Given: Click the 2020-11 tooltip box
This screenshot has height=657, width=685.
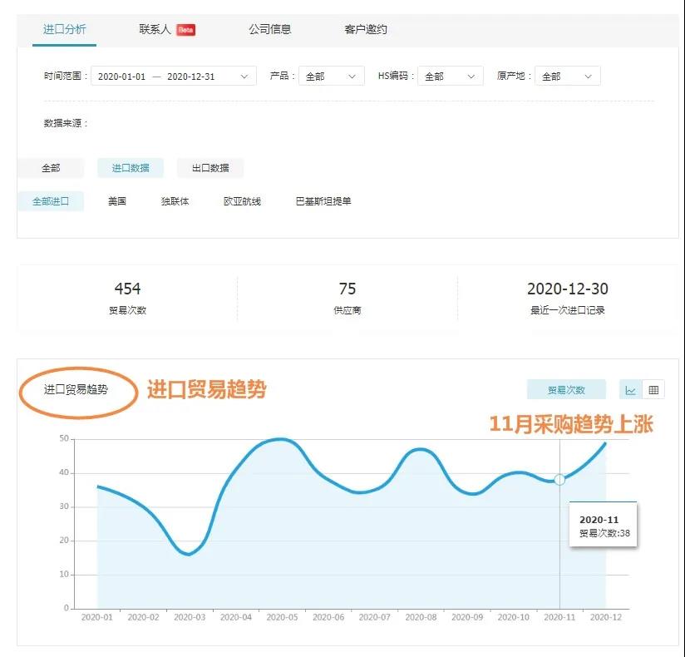Looking at the screenshot, I should (x=603, y=524).
